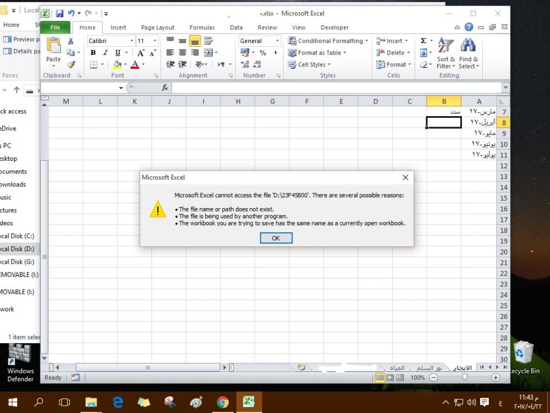Open Microsoft Excel Help question icon
The image size is (550, 413).
[469, 27]
